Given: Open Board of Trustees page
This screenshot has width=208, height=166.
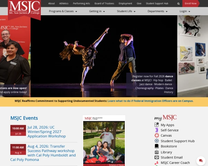Looking at the screenshot, I should (x=104, y=3).
